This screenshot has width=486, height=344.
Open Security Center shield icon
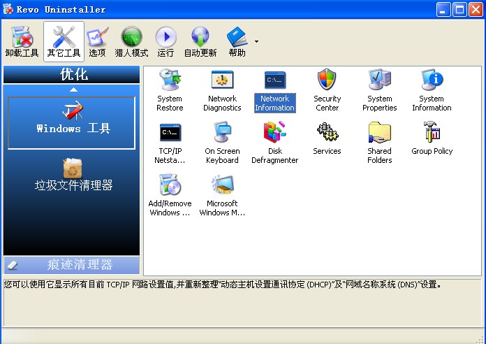(327, 90)
